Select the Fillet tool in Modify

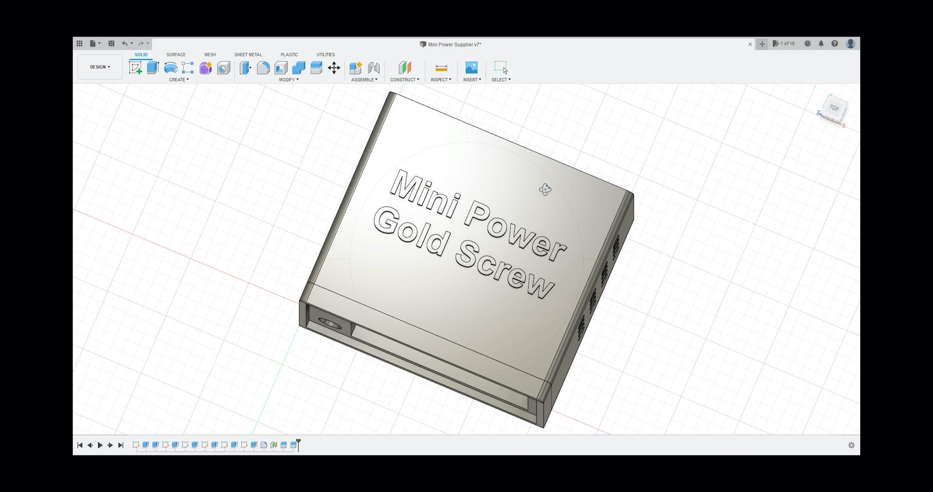point(263,68)
